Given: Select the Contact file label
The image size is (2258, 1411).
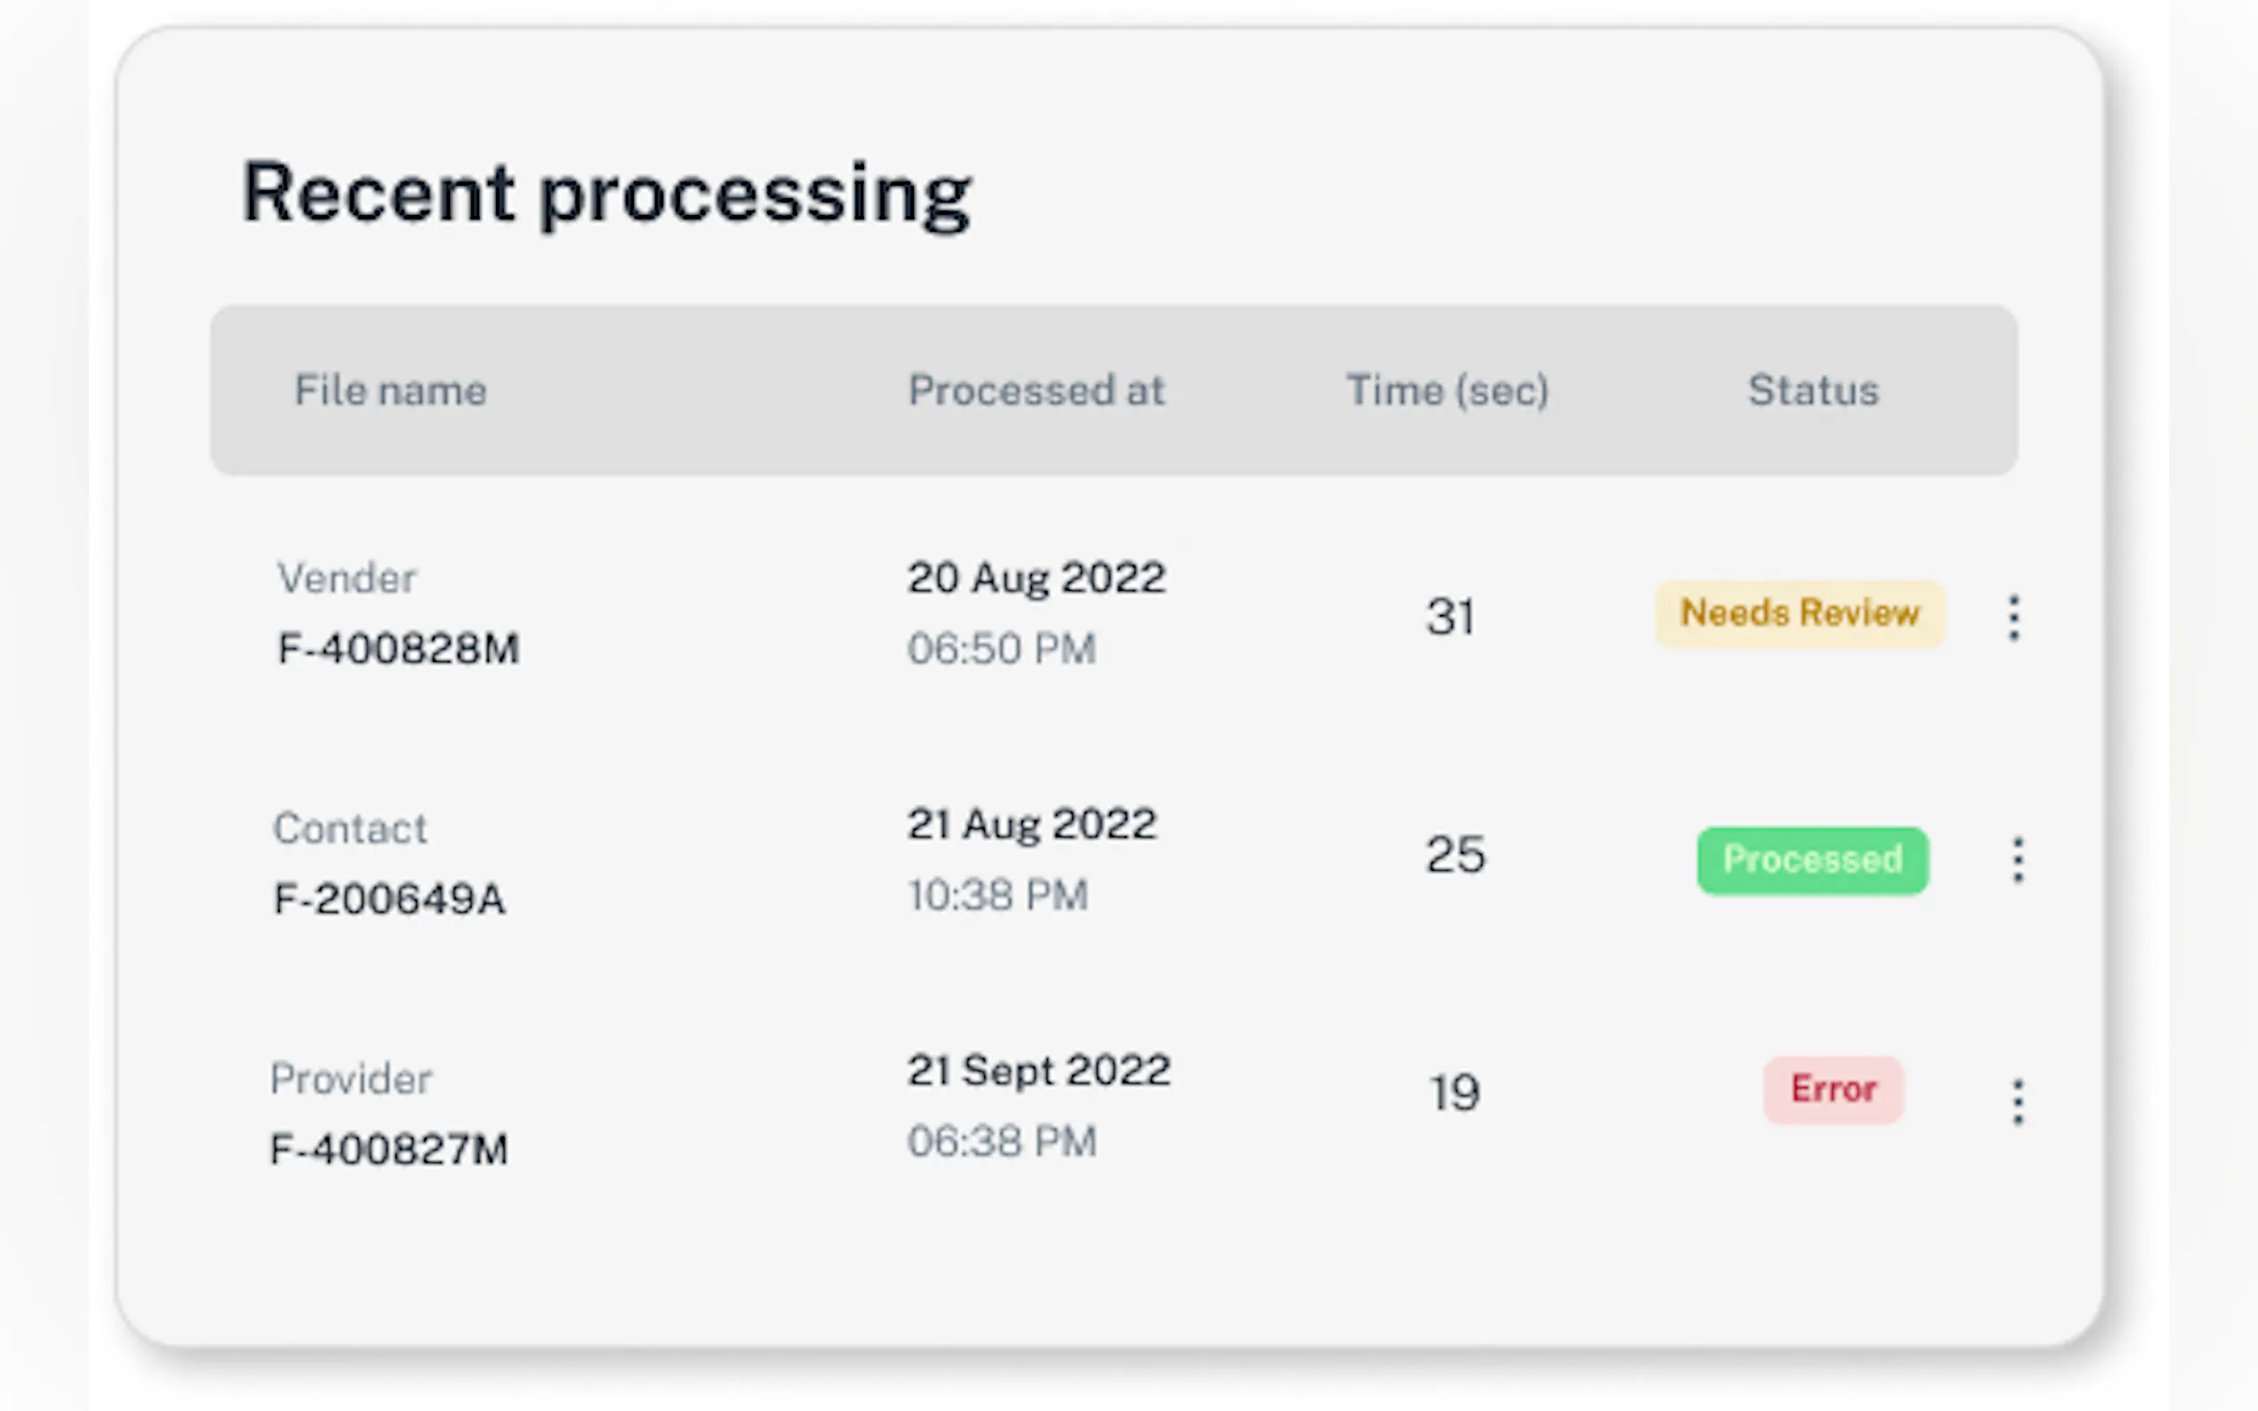Looking at the screenshot, I should click(350, 829).
